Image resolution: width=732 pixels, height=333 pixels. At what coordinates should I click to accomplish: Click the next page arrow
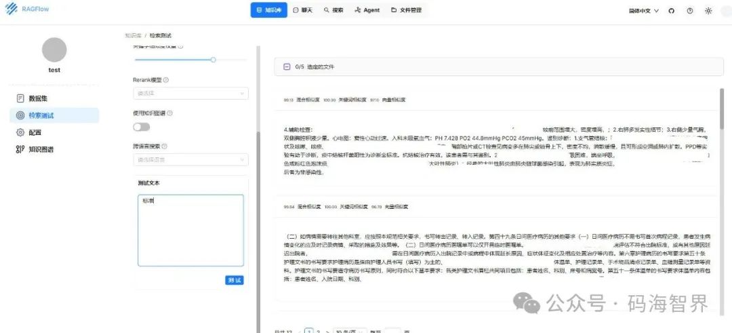pyautogui.click(x=328, y=332)
